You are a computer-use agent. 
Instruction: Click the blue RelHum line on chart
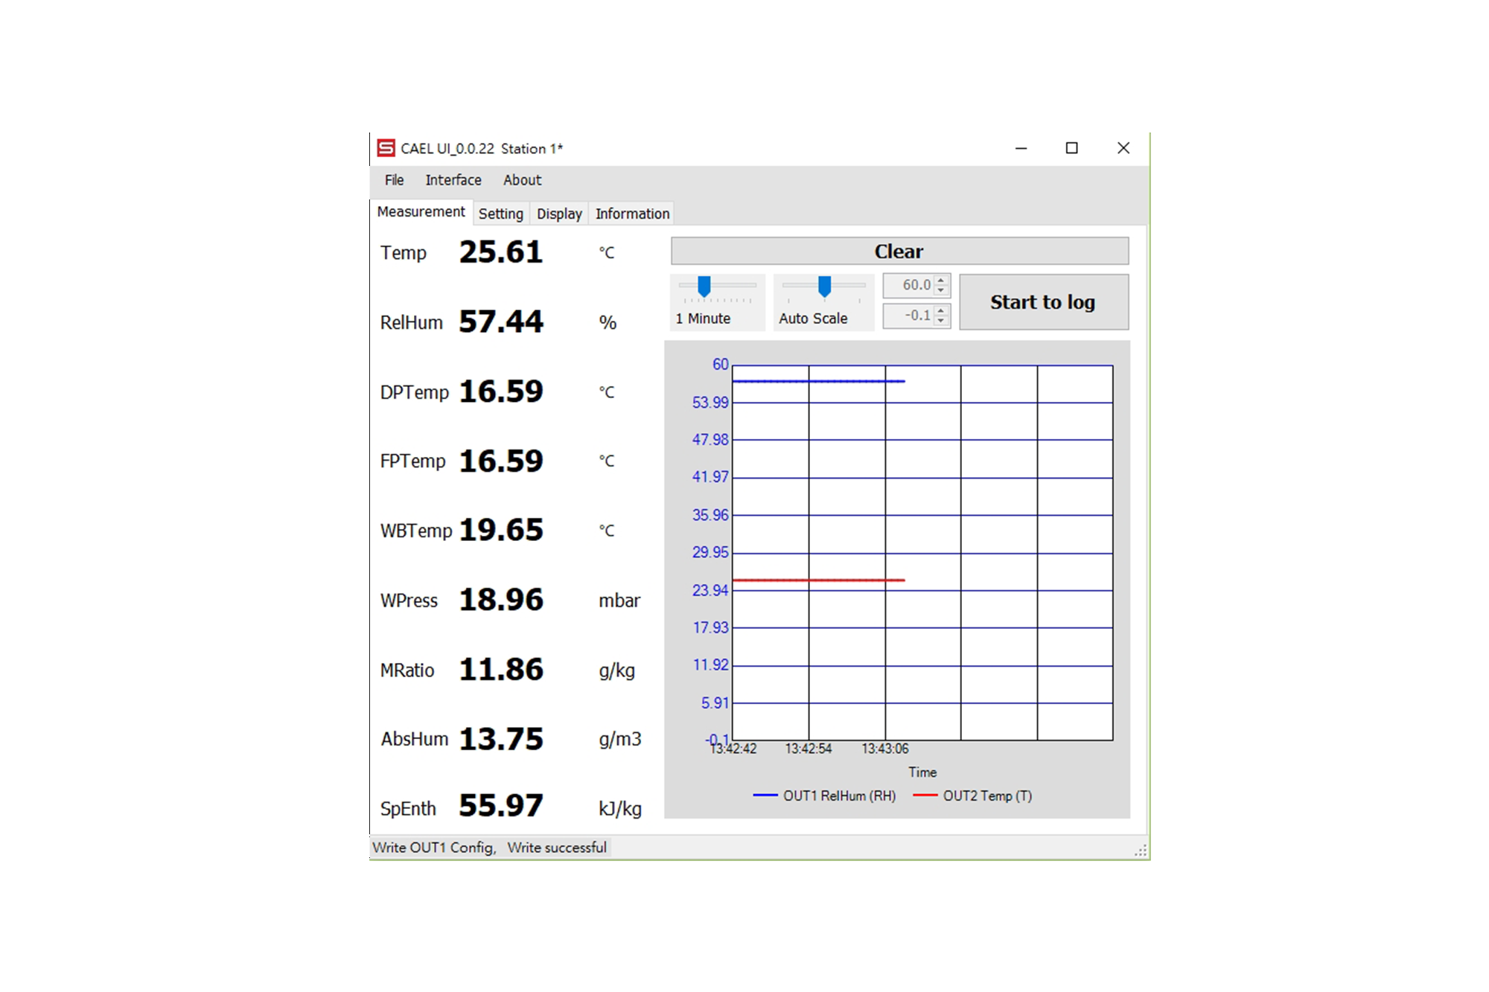[819, 381]
